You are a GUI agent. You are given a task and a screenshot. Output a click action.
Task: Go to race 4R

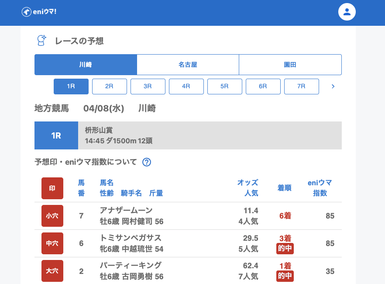coord(186,87)
